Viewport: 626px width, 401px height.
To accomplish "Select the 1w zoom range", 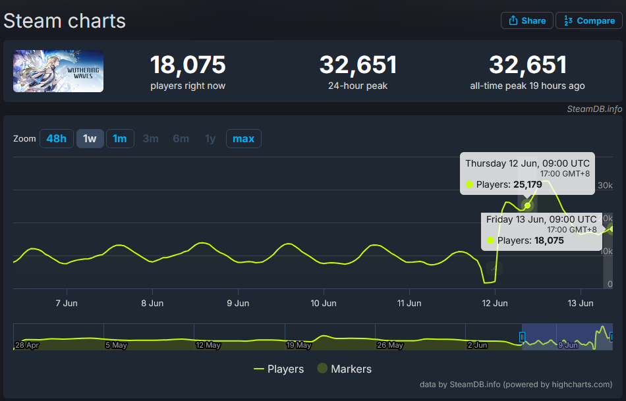I will pos(90,138).
